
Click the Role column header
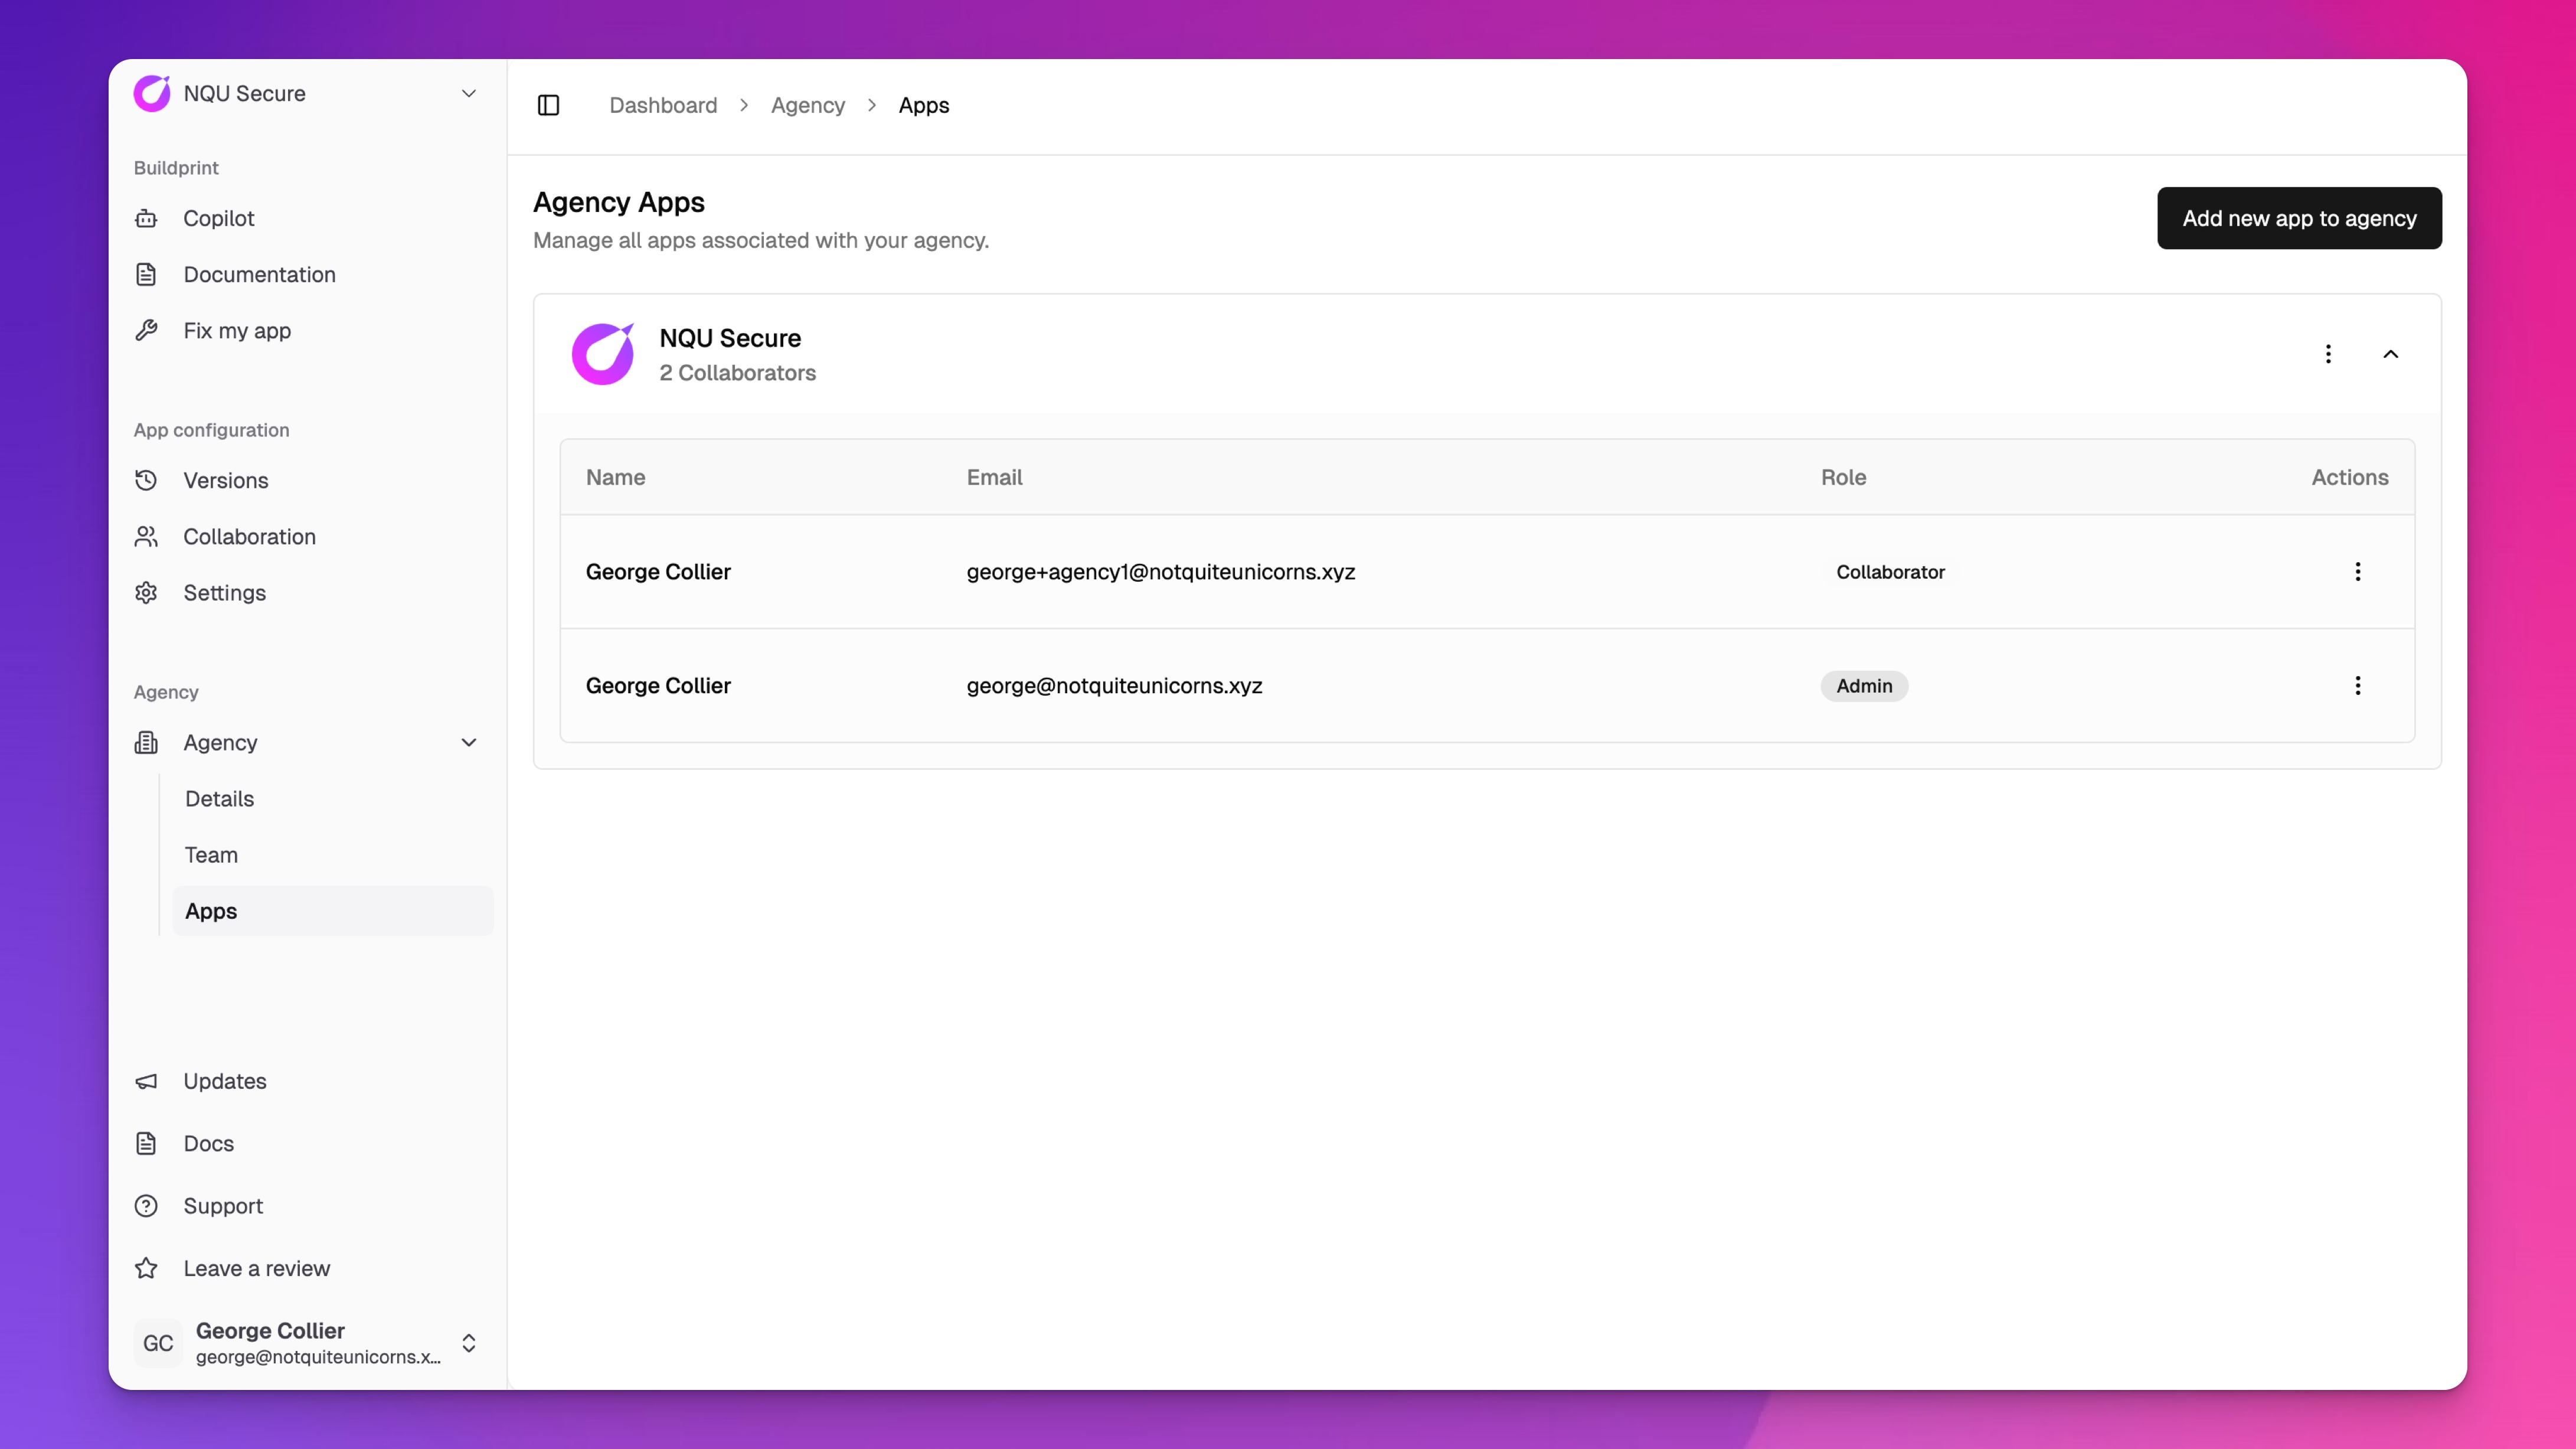tap(1843, 477)
